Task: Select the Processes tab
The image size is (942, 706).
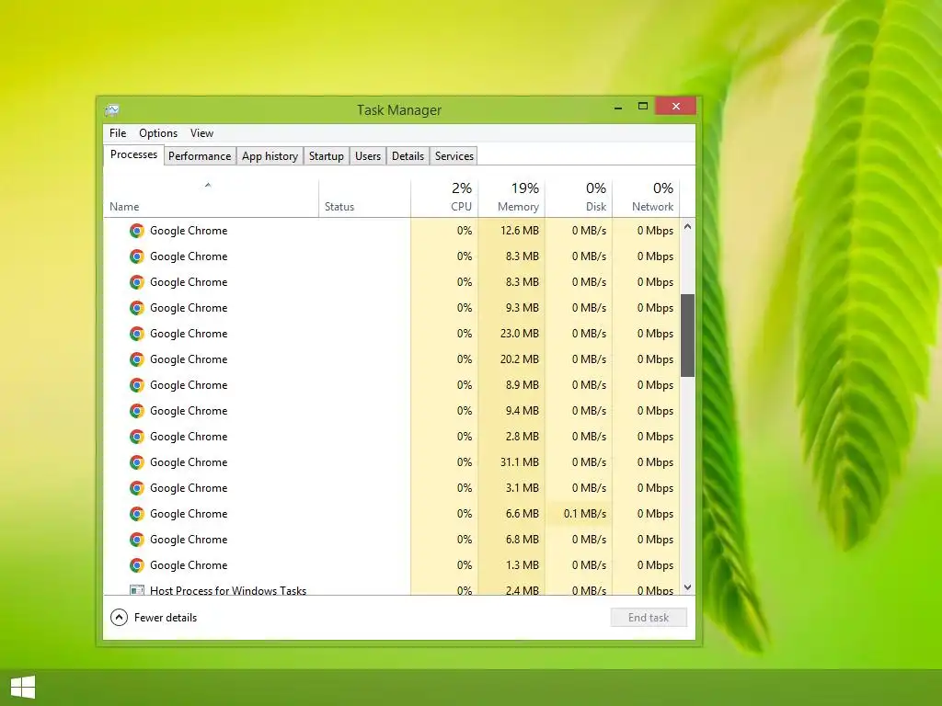Action: (x=133, y=154)
